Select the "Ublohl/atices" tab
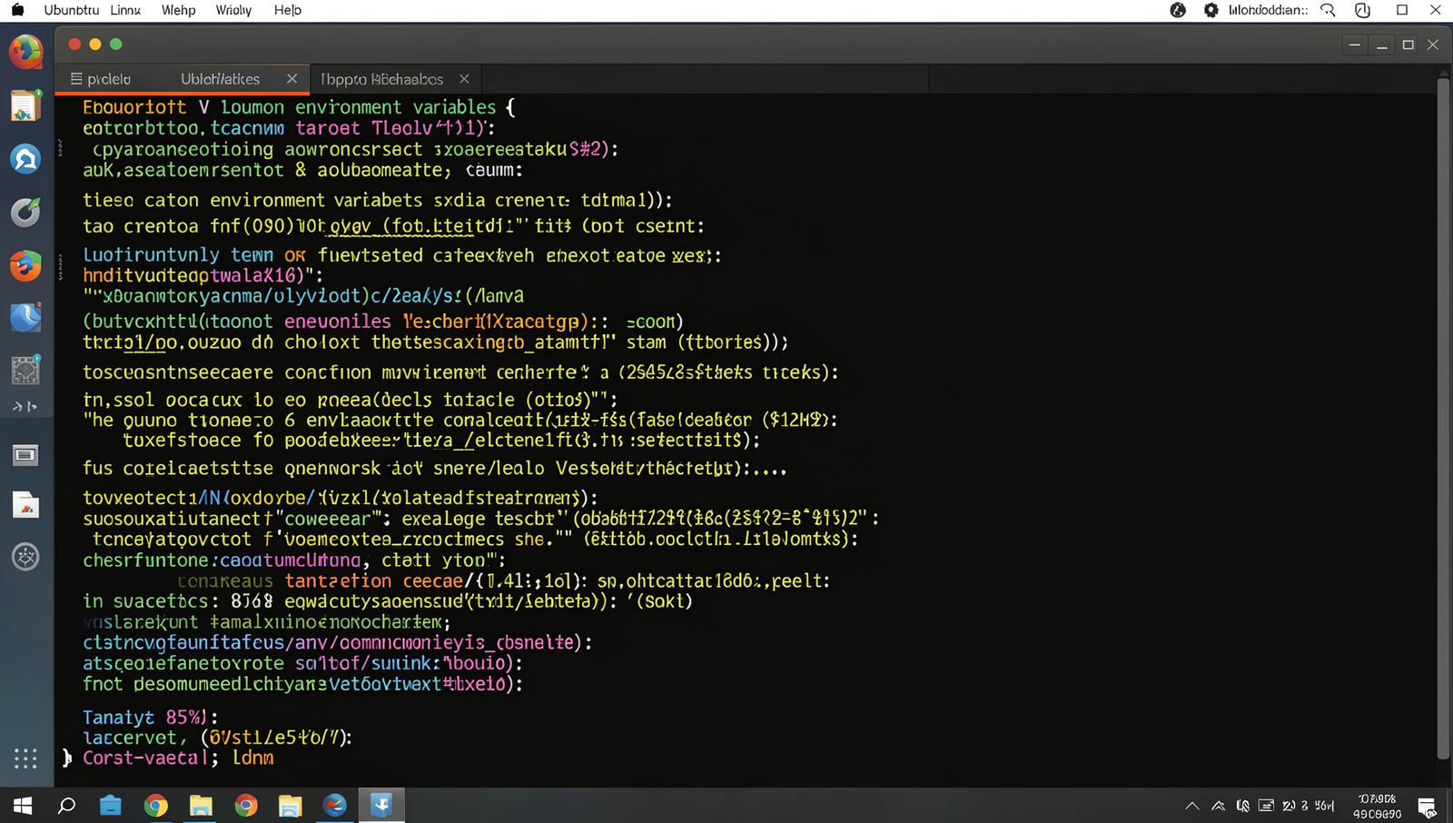Screen dimensions: 1453x823 (x=220, y=79)
